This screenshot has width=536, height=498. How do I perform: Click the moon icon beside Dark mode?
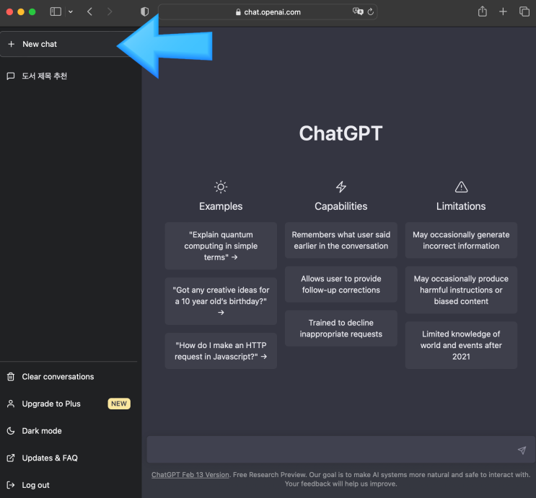11,431
